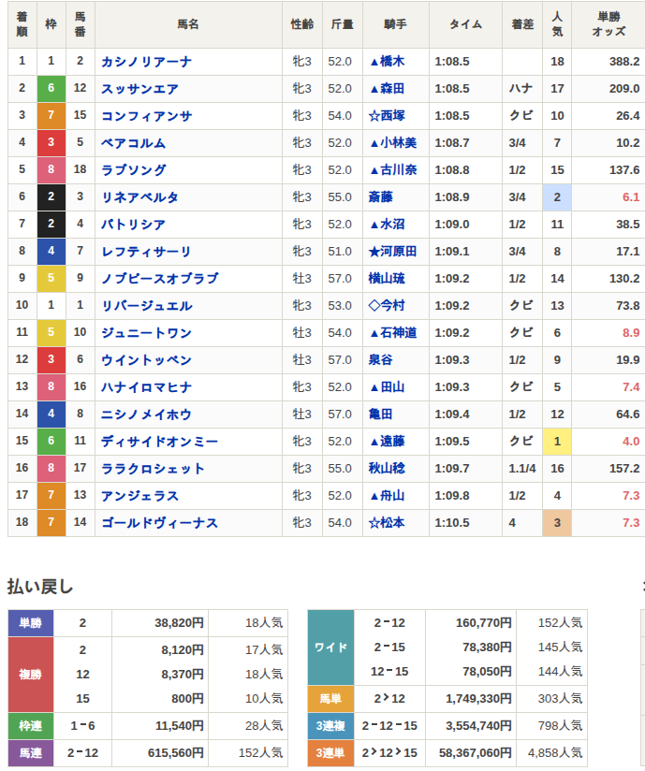This screenshot has width=645, height=771.
Task: Open コンフィアンサ horse profile link
Action: (146, 116)
